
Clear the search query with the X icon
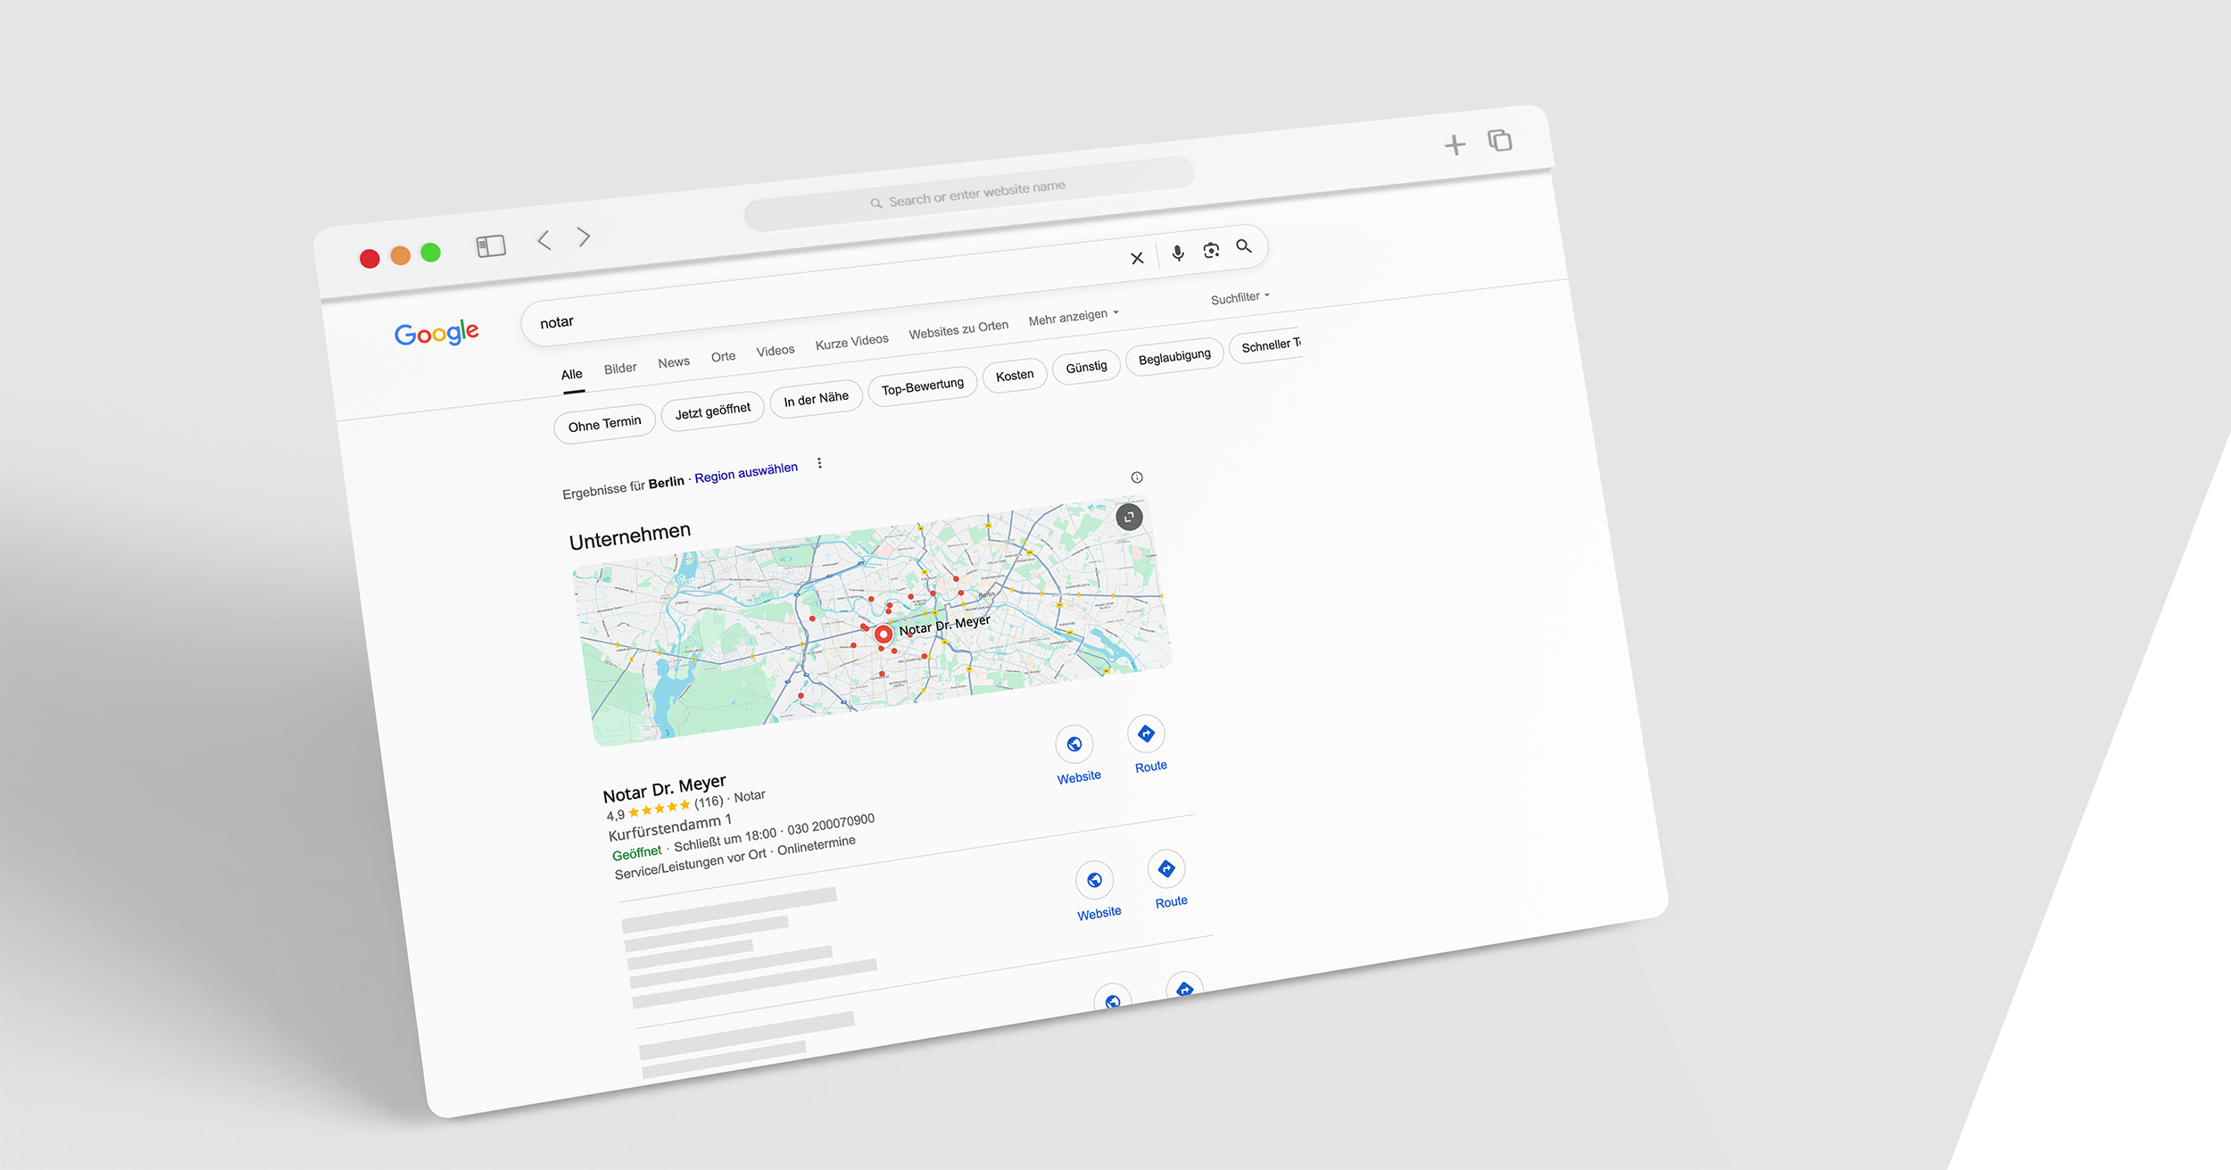coord(1137,258)
